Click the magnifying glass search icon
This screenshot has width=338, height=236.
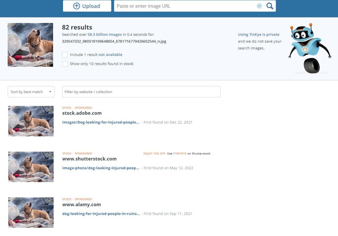(x=270, y=6)
